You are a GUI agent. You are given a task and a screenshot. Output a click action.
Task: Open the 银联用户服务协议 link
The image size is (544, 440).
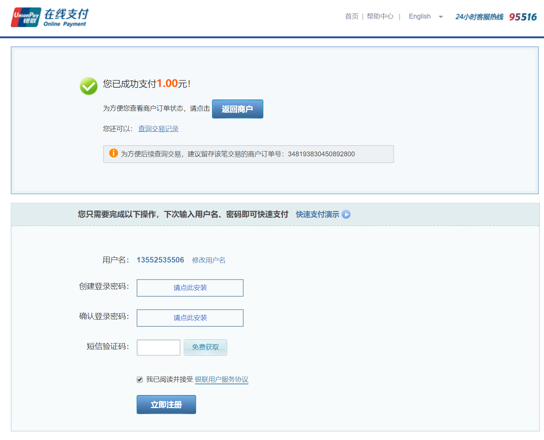pos(222,379)
